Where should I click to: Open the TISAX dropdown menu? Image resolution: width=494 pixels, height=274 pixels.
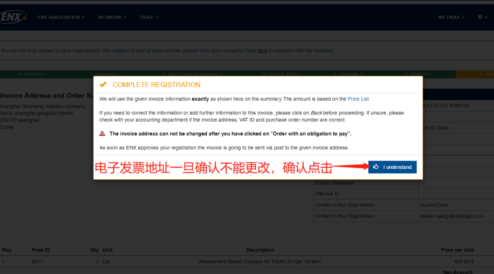click(149, 17)
